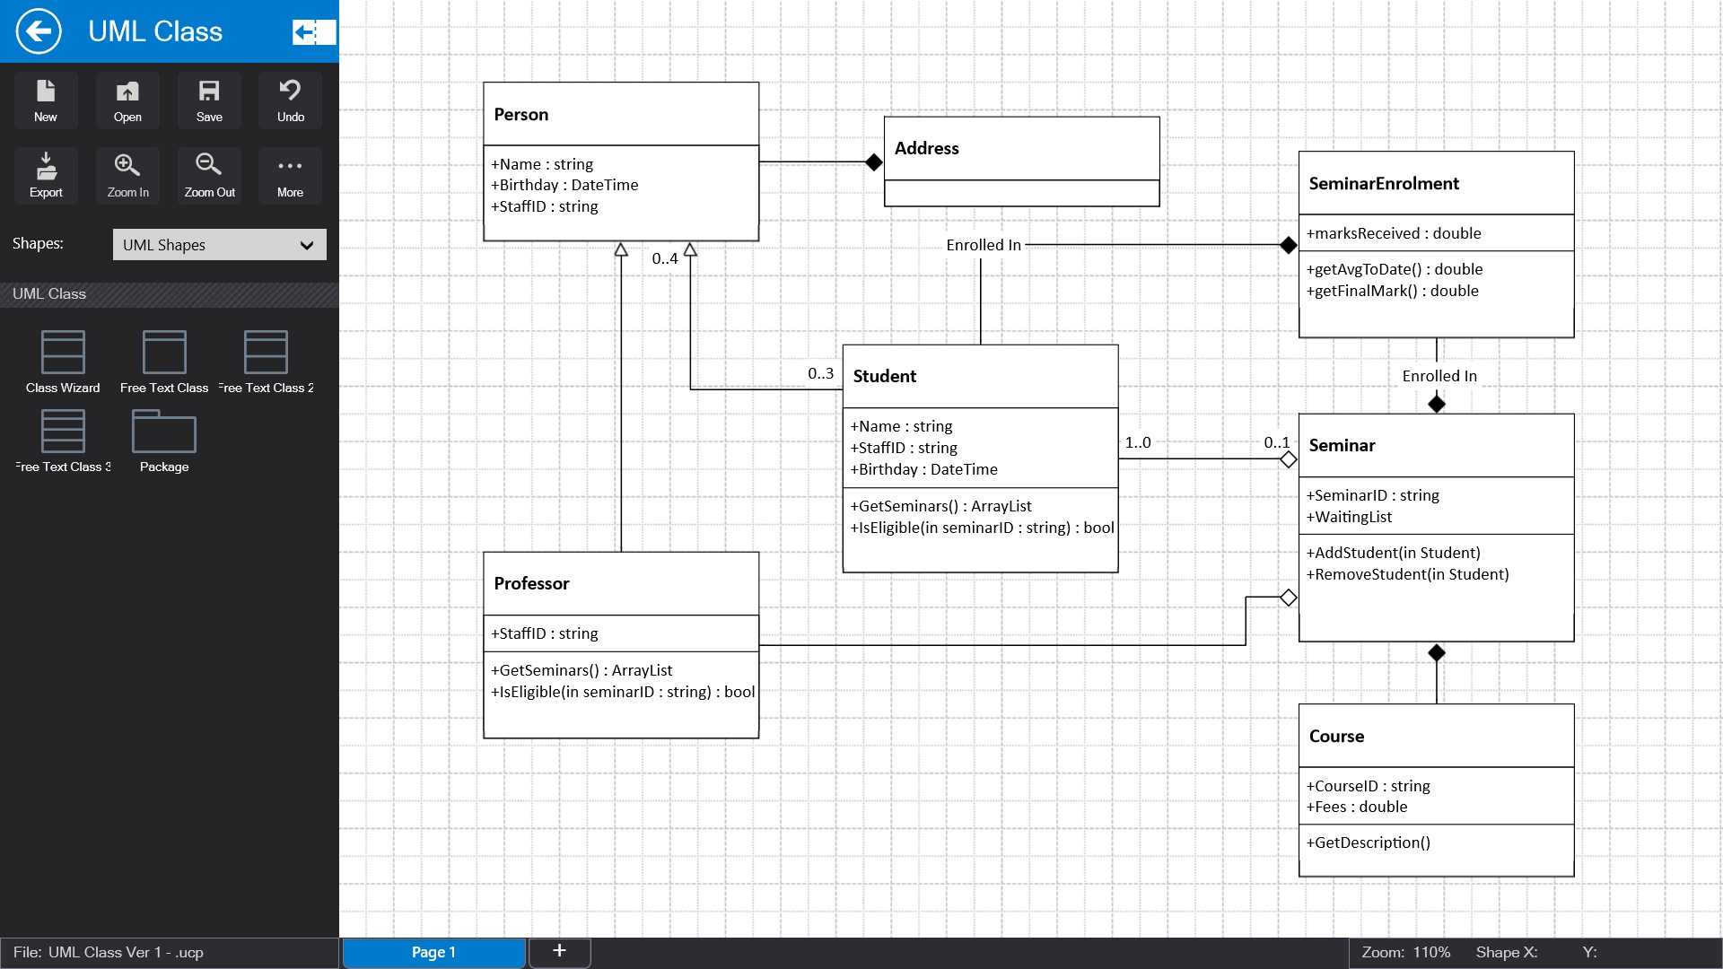Save the current diagram
The width and height of the screenshot is (1723, 969).
[209, 100]
